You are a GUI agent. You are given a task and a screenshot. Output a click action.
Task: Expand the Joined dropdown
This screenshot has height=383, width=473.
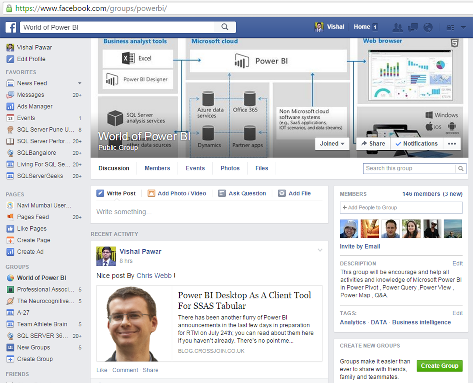[332, 144]
